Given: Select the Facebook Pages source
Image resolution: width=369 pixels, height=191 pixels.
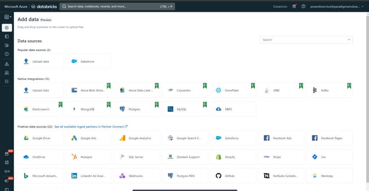Looking at the screenshot, I should tap(329, 138).
